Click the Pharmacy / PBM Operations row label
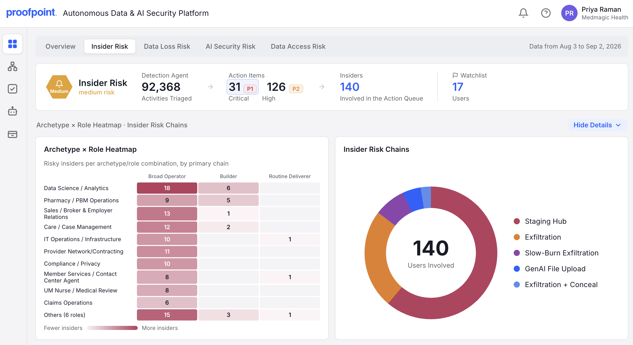633x345 pixels. click(81, 200)
